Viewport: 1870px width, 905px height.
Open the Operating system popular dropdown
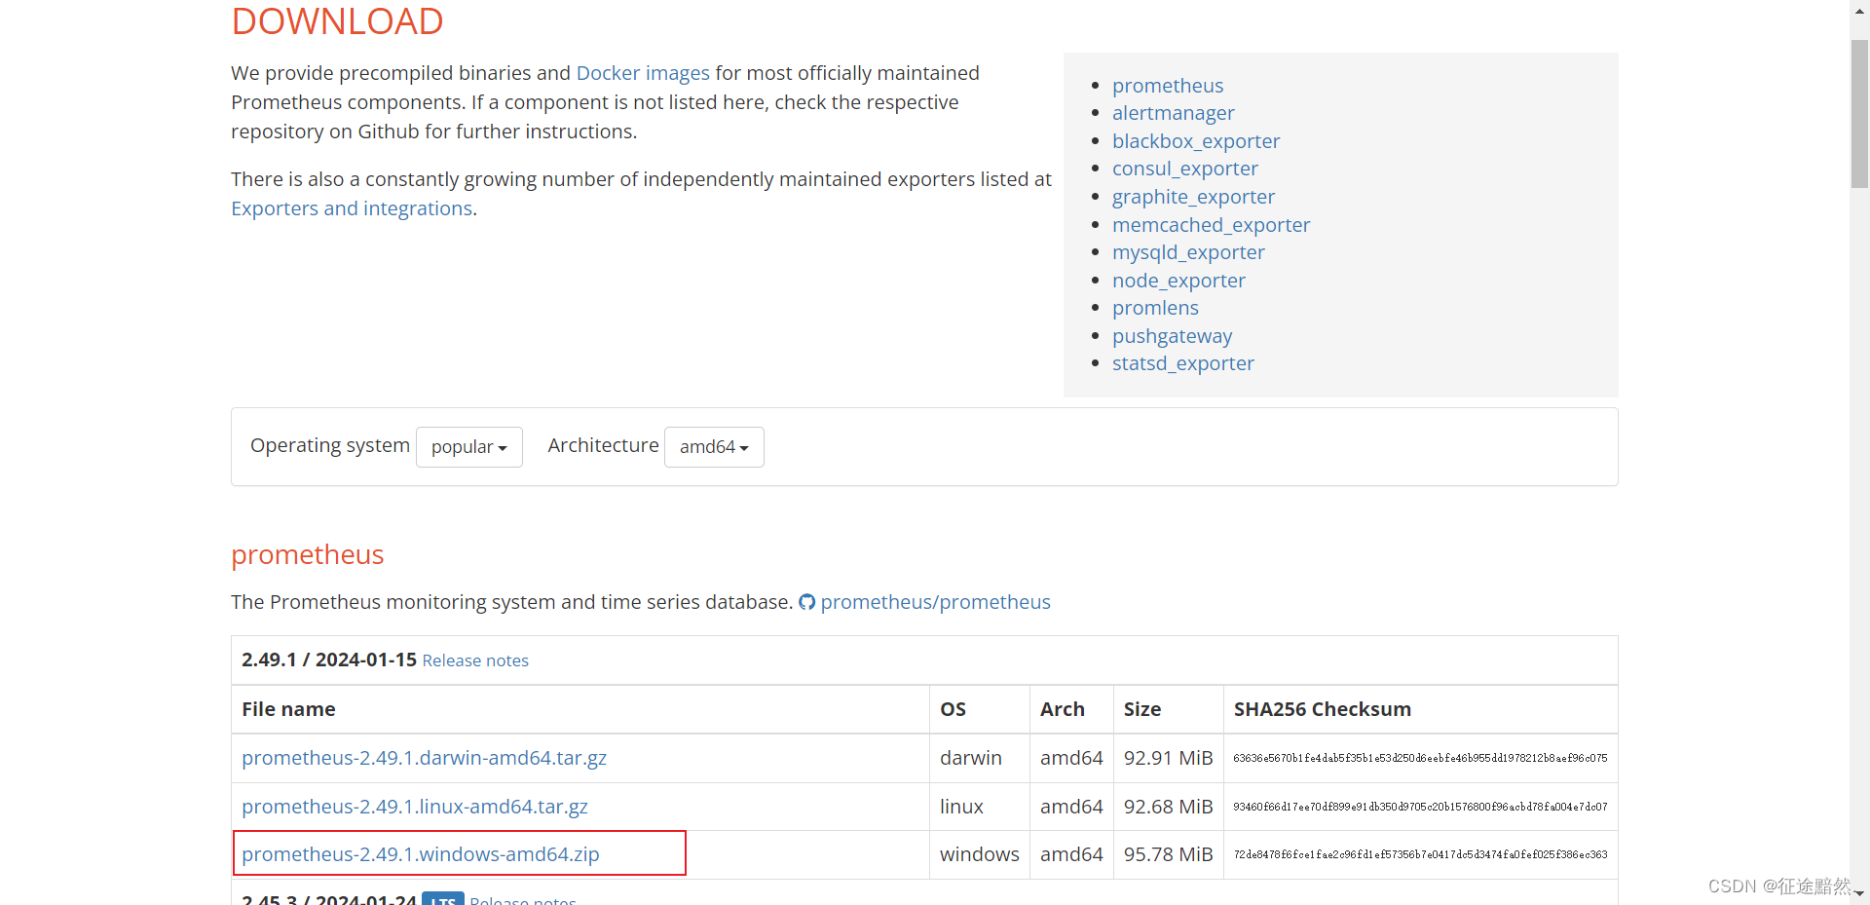(x=469, y=447)
